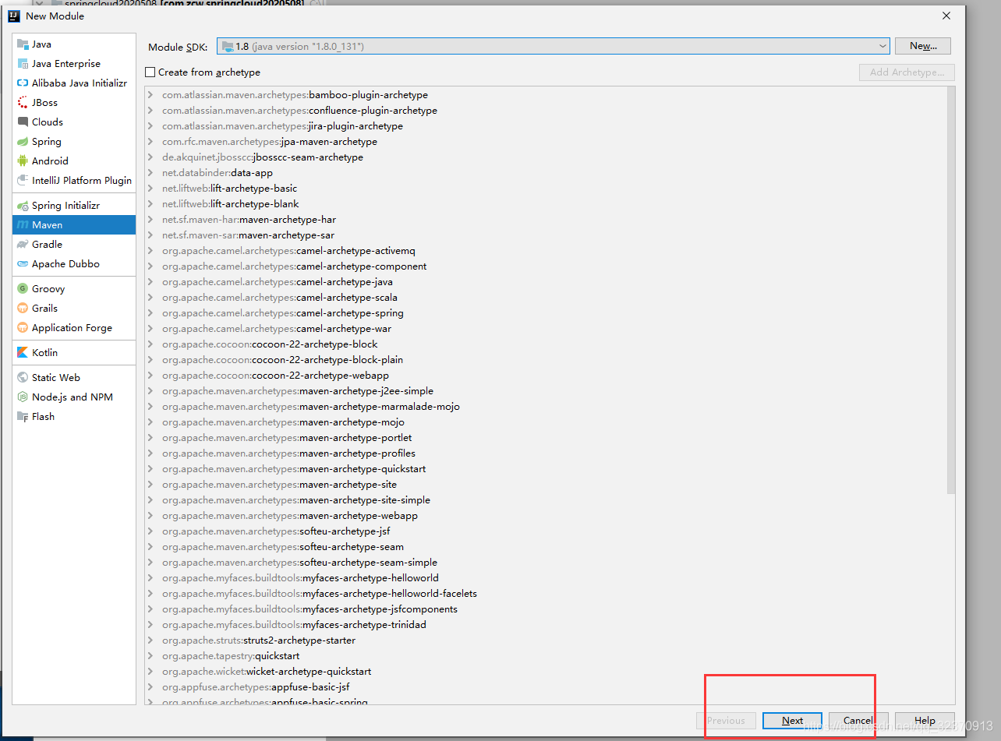
Task: Expand struts2-archetype-starter entry
Action: [x=150, y=640]
